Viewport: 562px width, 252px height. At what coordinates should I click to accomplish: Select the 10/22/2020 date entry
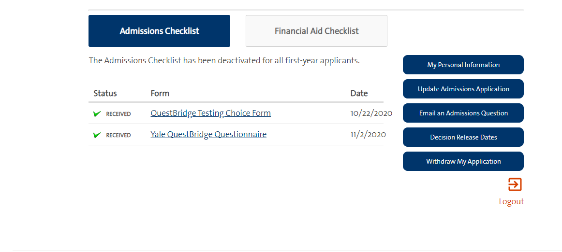click(371, 113)
